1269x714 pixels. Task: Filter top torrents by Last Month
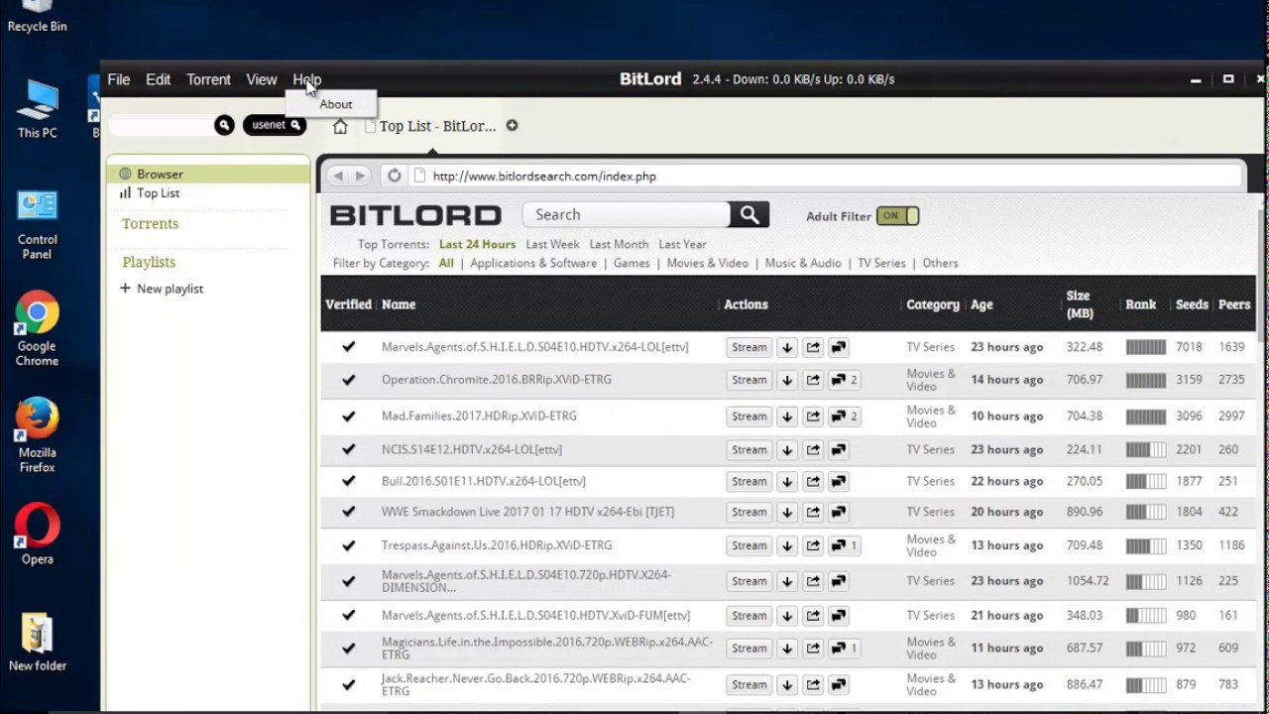(x=619, y=244)
